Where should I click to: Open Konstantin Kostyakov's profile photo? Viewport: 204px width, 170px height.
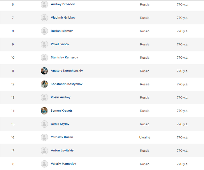(44, 84)
